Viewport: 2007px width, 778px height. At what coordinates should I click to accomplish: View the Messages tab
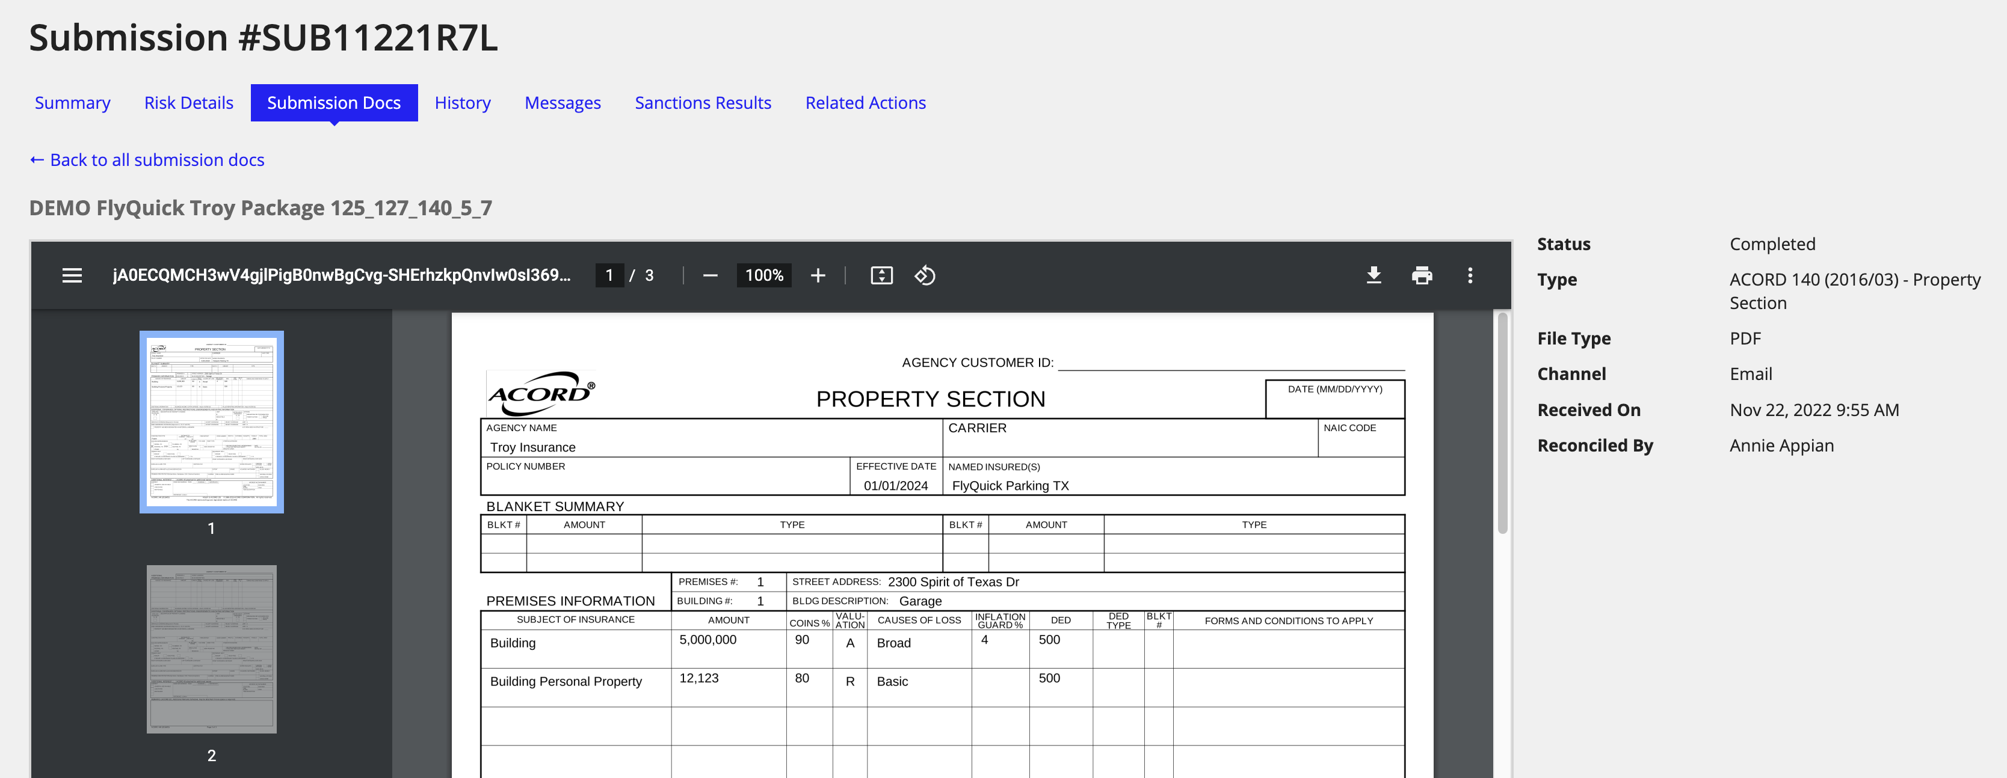(x=563, y=102)
